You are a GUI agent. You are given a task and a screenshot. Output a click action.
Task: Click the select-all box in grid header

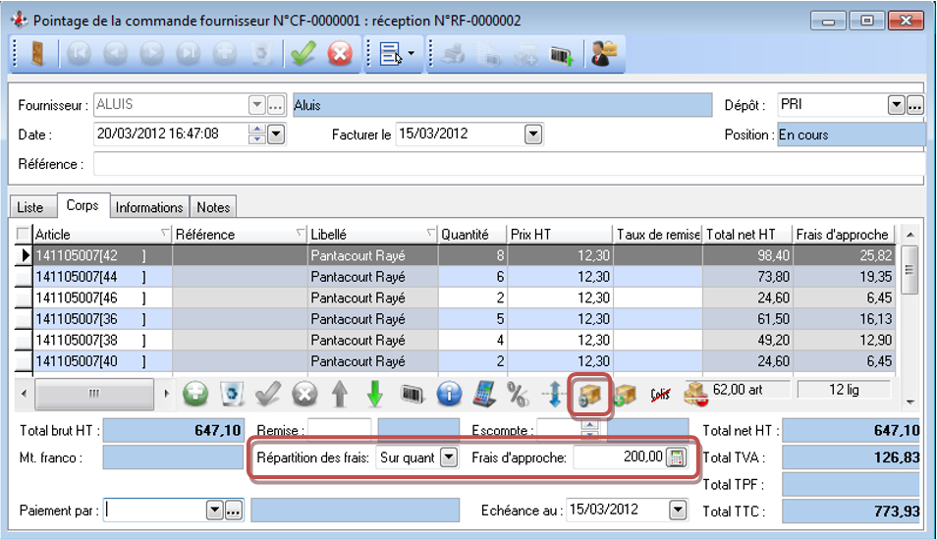(x=25, y=234)
